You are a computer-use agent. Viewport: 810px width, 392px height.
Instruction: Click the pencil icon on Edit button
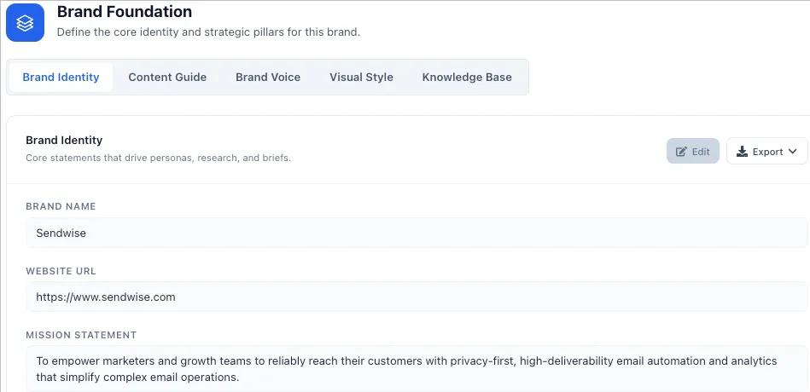point(682,152)
